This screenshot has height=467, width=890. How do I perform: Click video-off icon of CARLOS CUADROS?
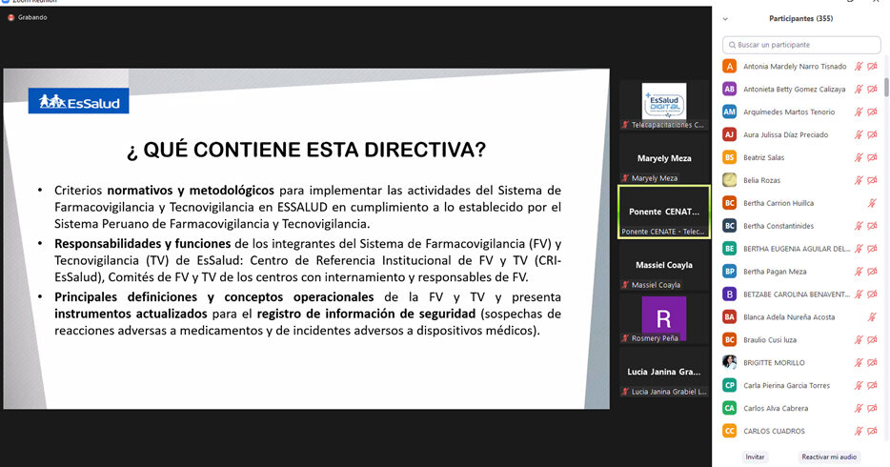pos(873,431)
